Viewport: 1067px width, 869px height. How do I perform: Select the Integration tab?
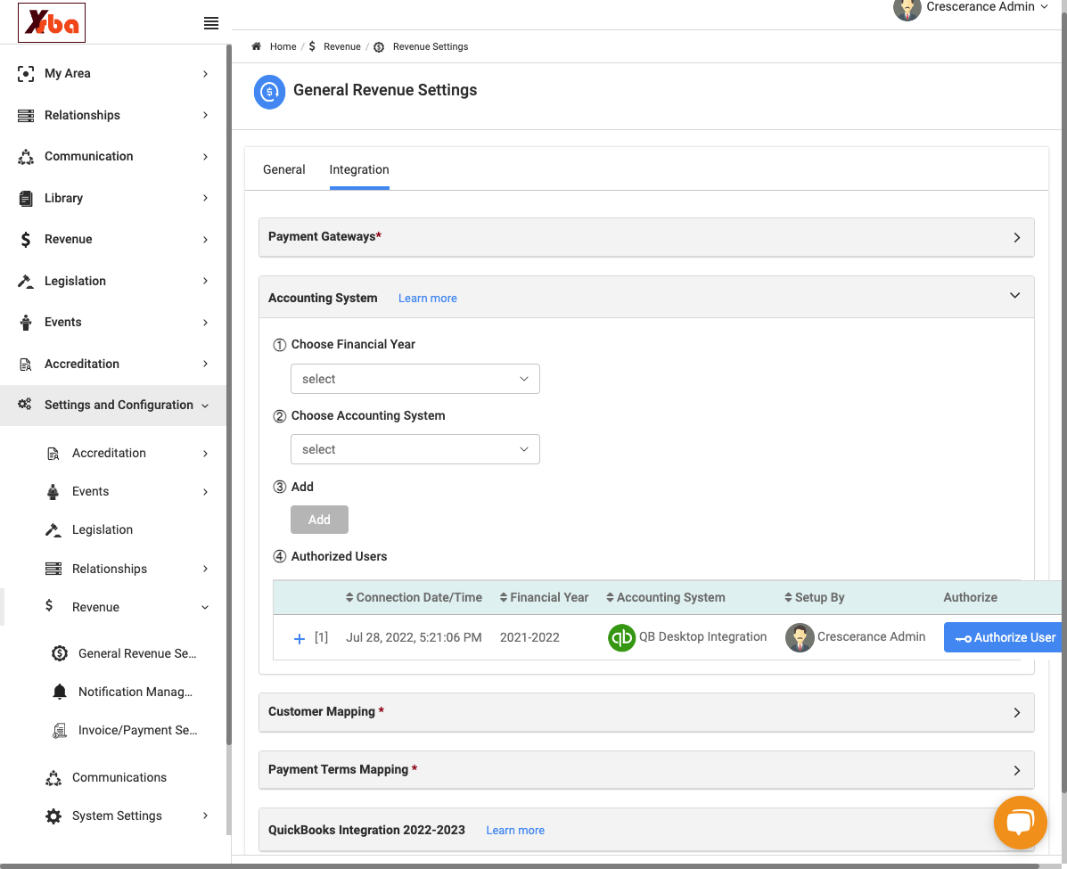[359, 169]
